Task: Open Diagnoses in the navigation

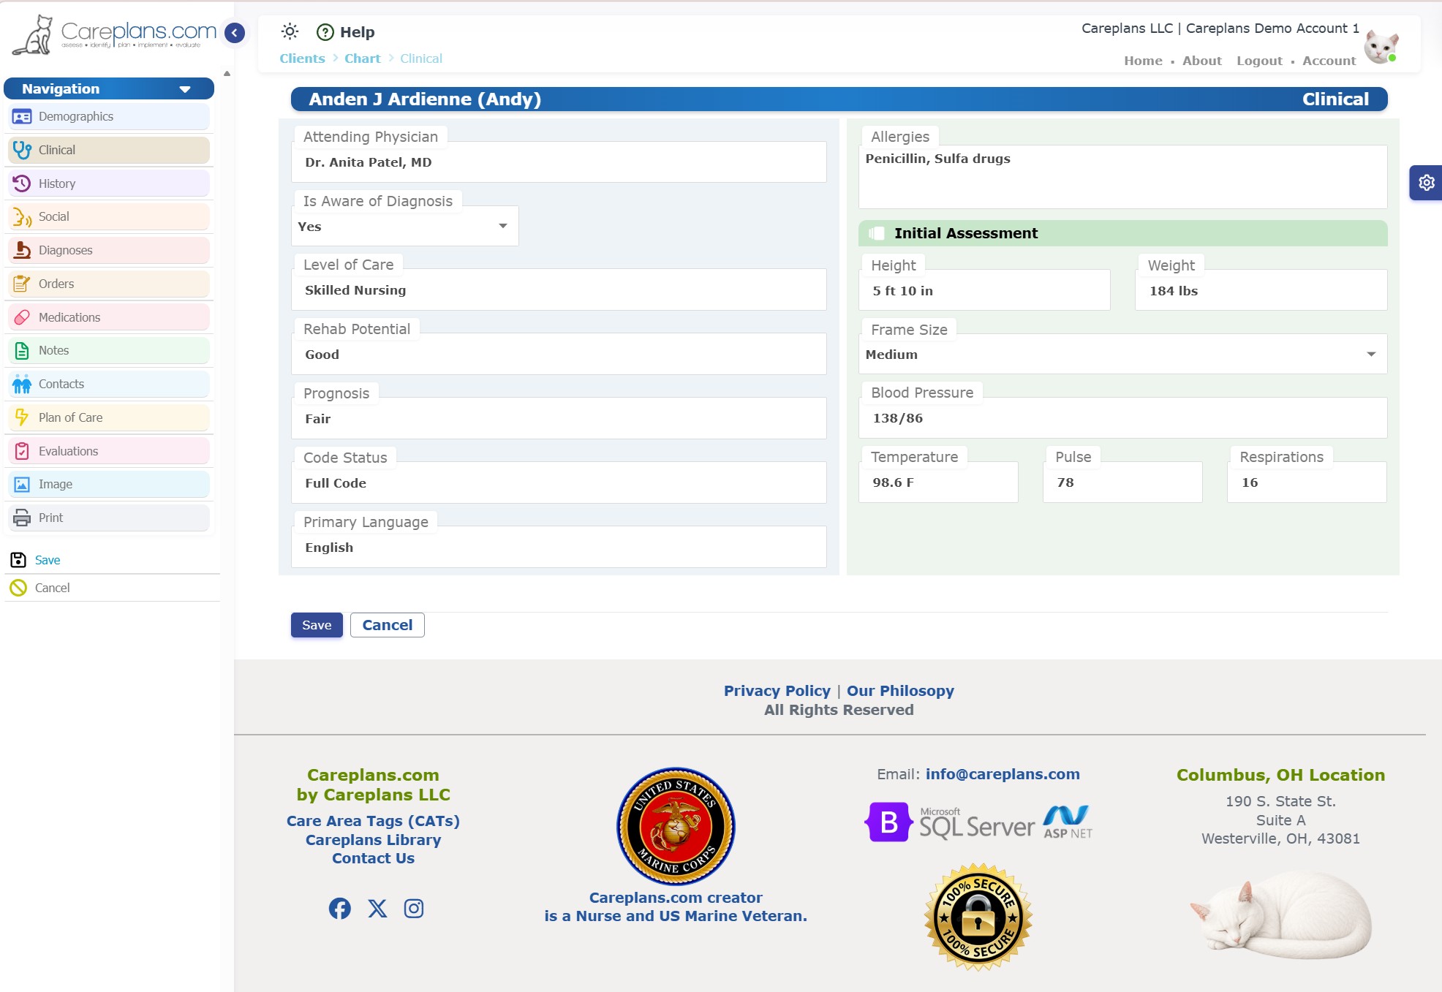Action: [109, 250]
